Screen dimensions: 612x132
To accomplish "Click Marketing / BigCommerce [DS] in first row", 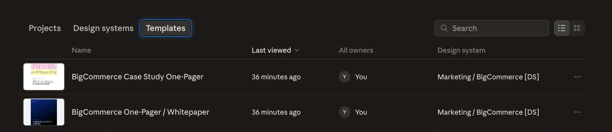I will 488,77.
